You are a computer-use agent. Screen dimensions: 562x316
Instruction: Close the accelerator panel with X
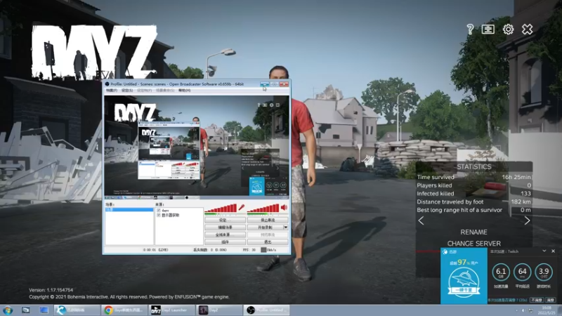553,251
